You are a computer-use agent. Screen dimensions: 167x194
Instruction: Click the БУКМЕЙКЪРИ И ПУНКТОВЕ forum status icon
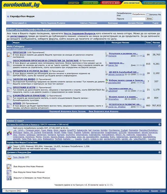[9, 98]
